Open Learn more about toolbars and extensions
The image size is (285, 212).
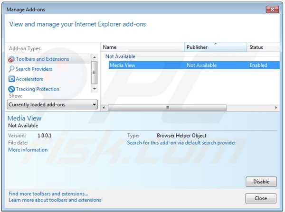[55, 200]
